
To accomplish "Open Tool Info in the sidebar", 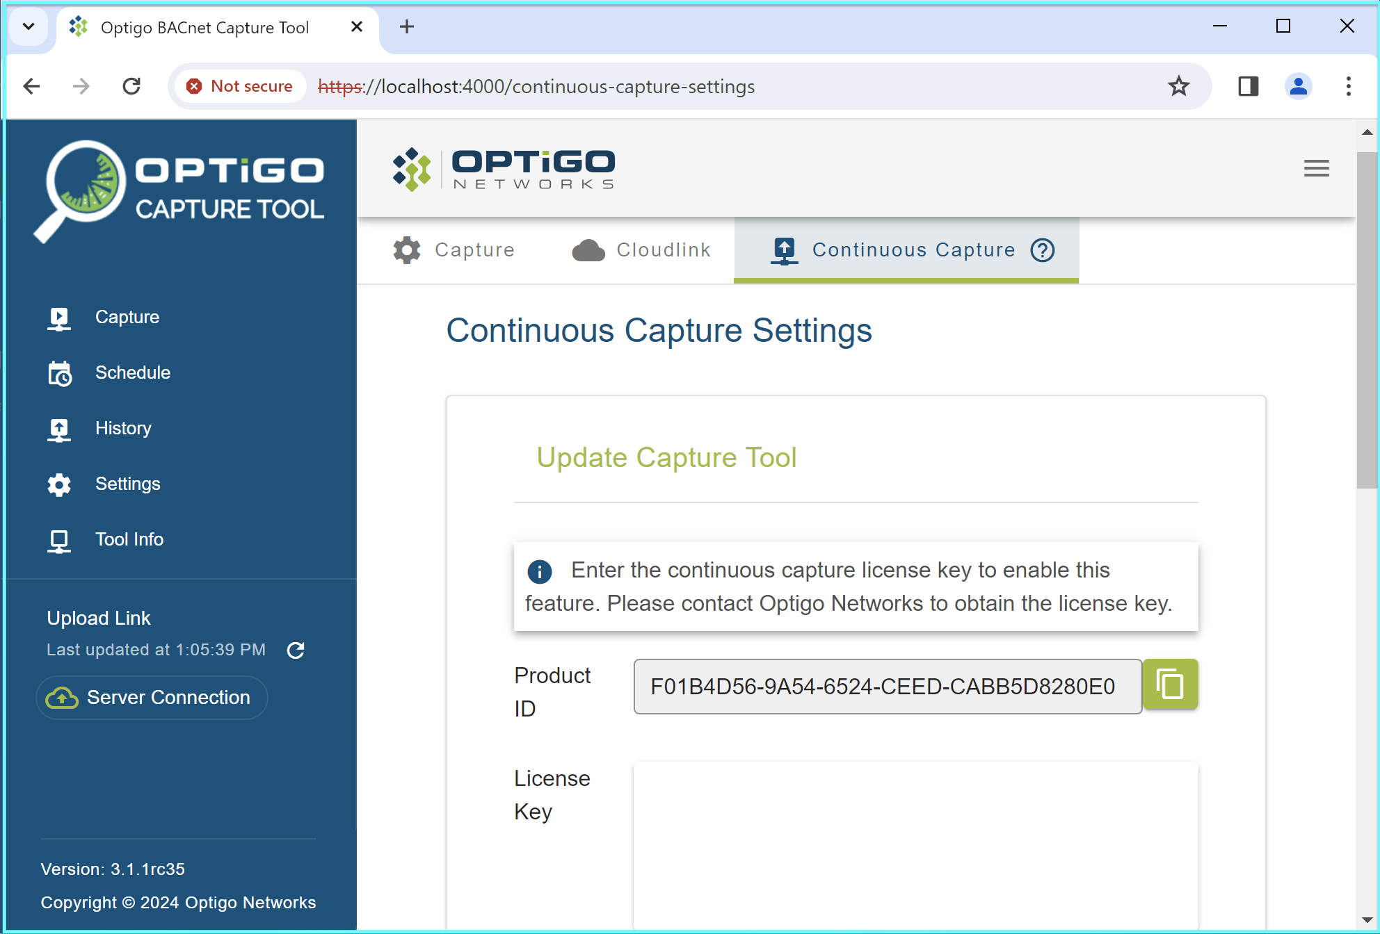I will pyautogui.click(x=129, y=539).
